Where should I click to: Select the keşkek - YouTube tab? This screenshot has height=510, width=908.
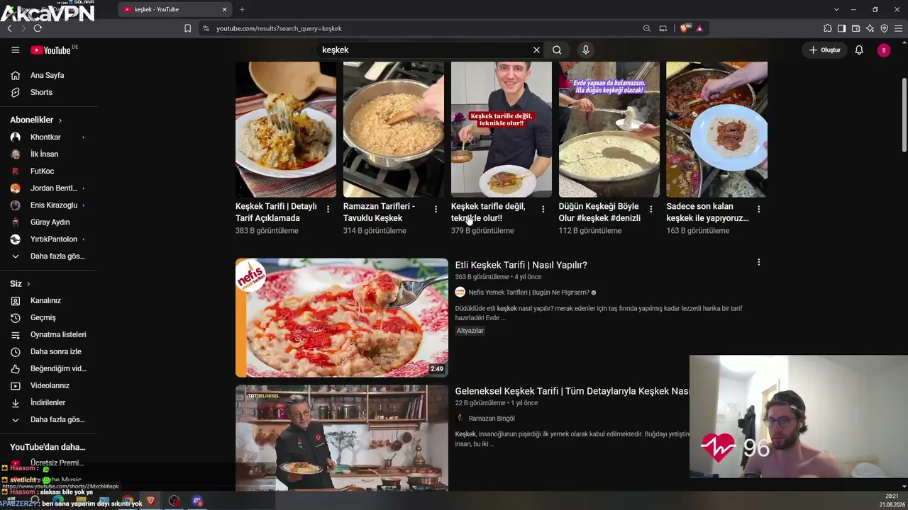176,9
